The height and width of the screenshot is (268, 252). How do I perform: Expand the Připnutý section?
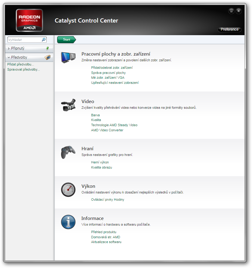tap(9, 49)
